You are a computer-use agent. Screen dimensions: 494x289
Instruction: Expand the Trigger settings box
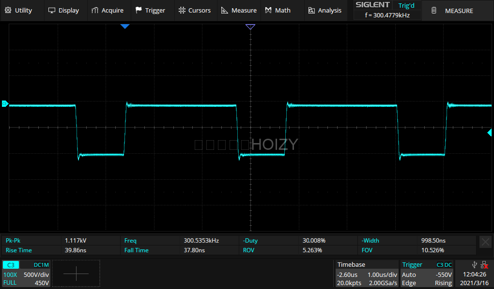coord(427,274)
